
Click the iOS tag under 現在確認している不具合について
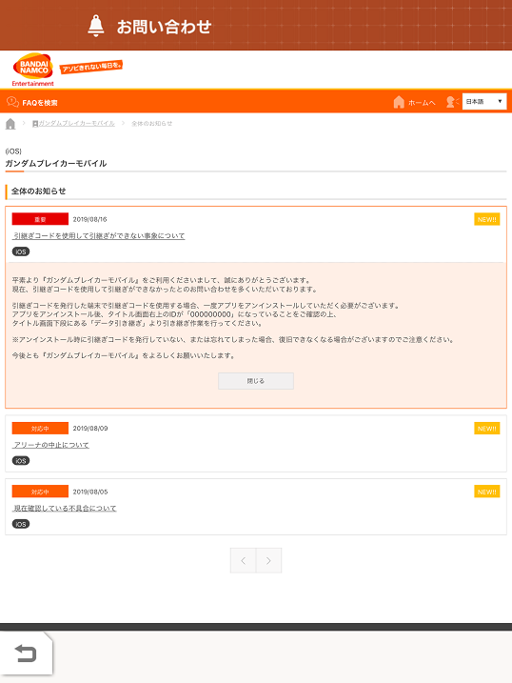pos(21,524)
